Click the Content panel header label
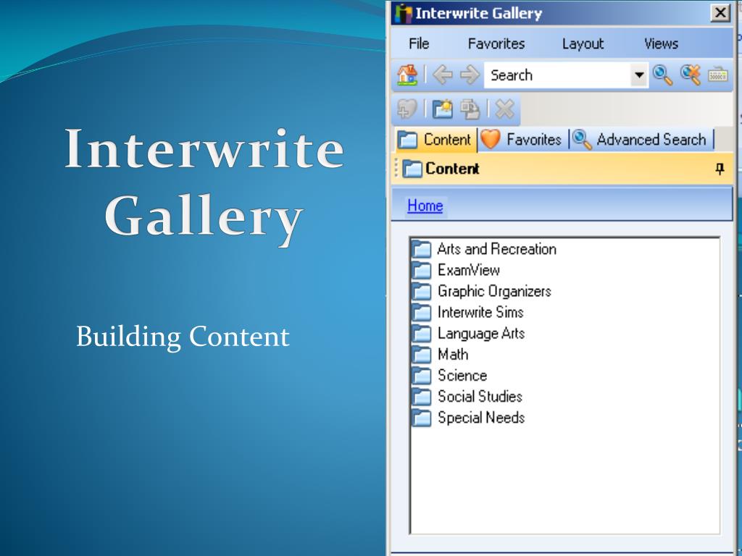The width and height of the screenshot is (742, 556). click(452, 169)
